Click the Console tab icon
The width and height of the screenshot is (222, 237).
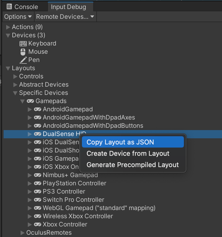click(x=9, y=7)
